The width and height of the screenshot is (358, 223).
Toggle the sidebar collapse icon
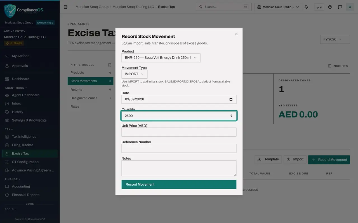[66, 7]
